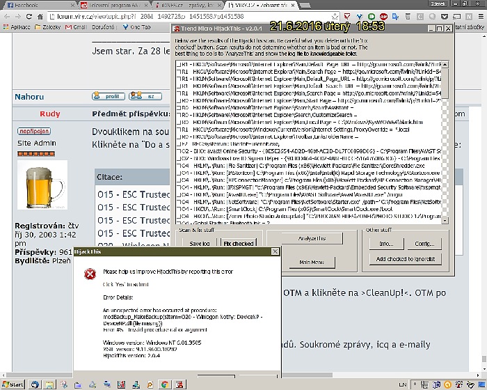This screenshot has width=487, height=390.
Task: Click the red Pocket-style extension icon after the star
Action: tap(347, 17)
